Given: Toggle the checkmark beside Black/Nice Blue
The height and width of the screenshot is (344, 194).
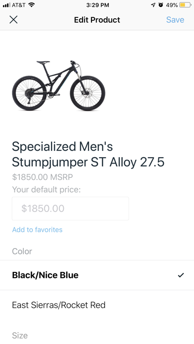Looking at the screenshot, I should click(181, 275).
